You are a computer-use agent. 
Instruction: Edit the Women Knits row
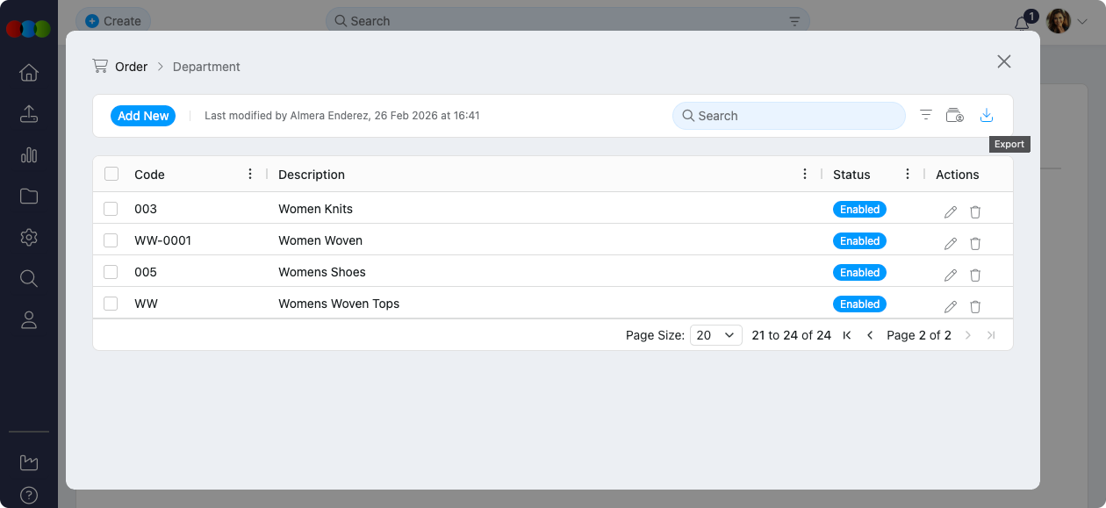950,212
